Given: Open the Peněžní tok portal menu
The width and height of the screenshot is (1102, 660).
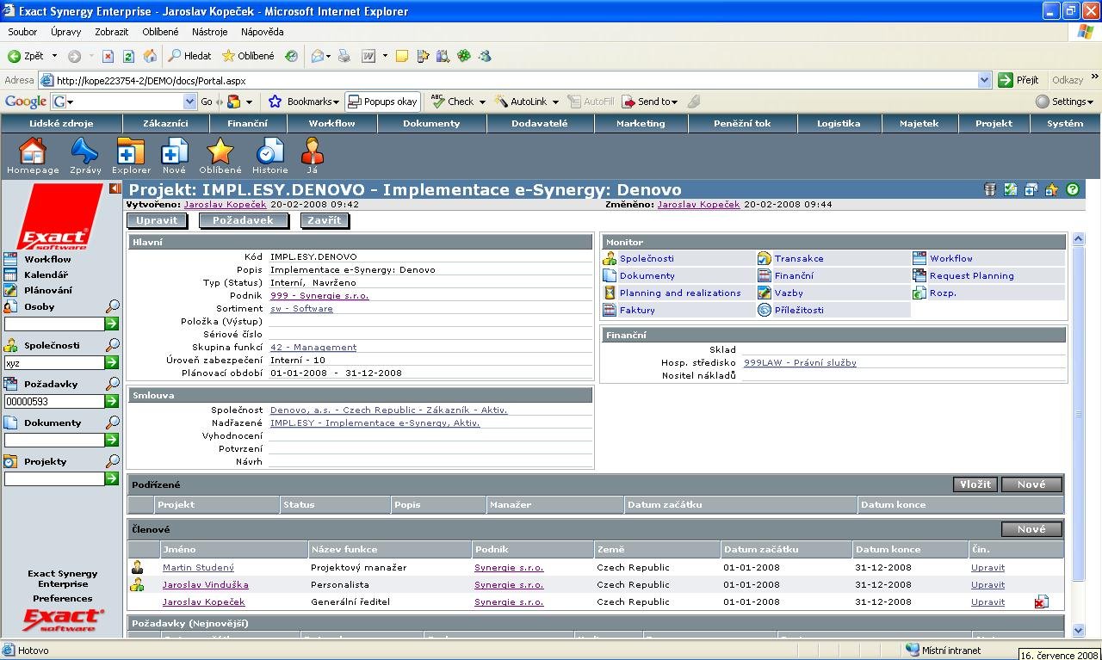Looking at the screenshot, I should 742,123.
